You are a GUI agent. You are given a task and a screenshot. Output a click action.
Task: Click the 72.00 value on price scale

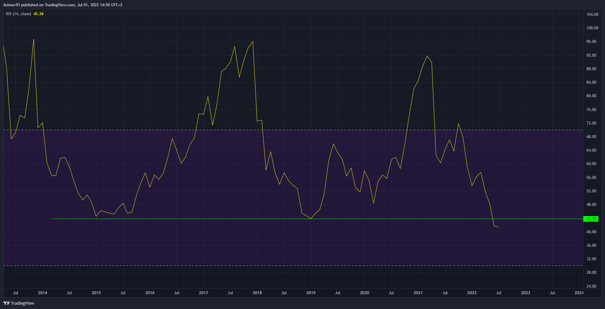pyautogui.click(x=591, y=123)
